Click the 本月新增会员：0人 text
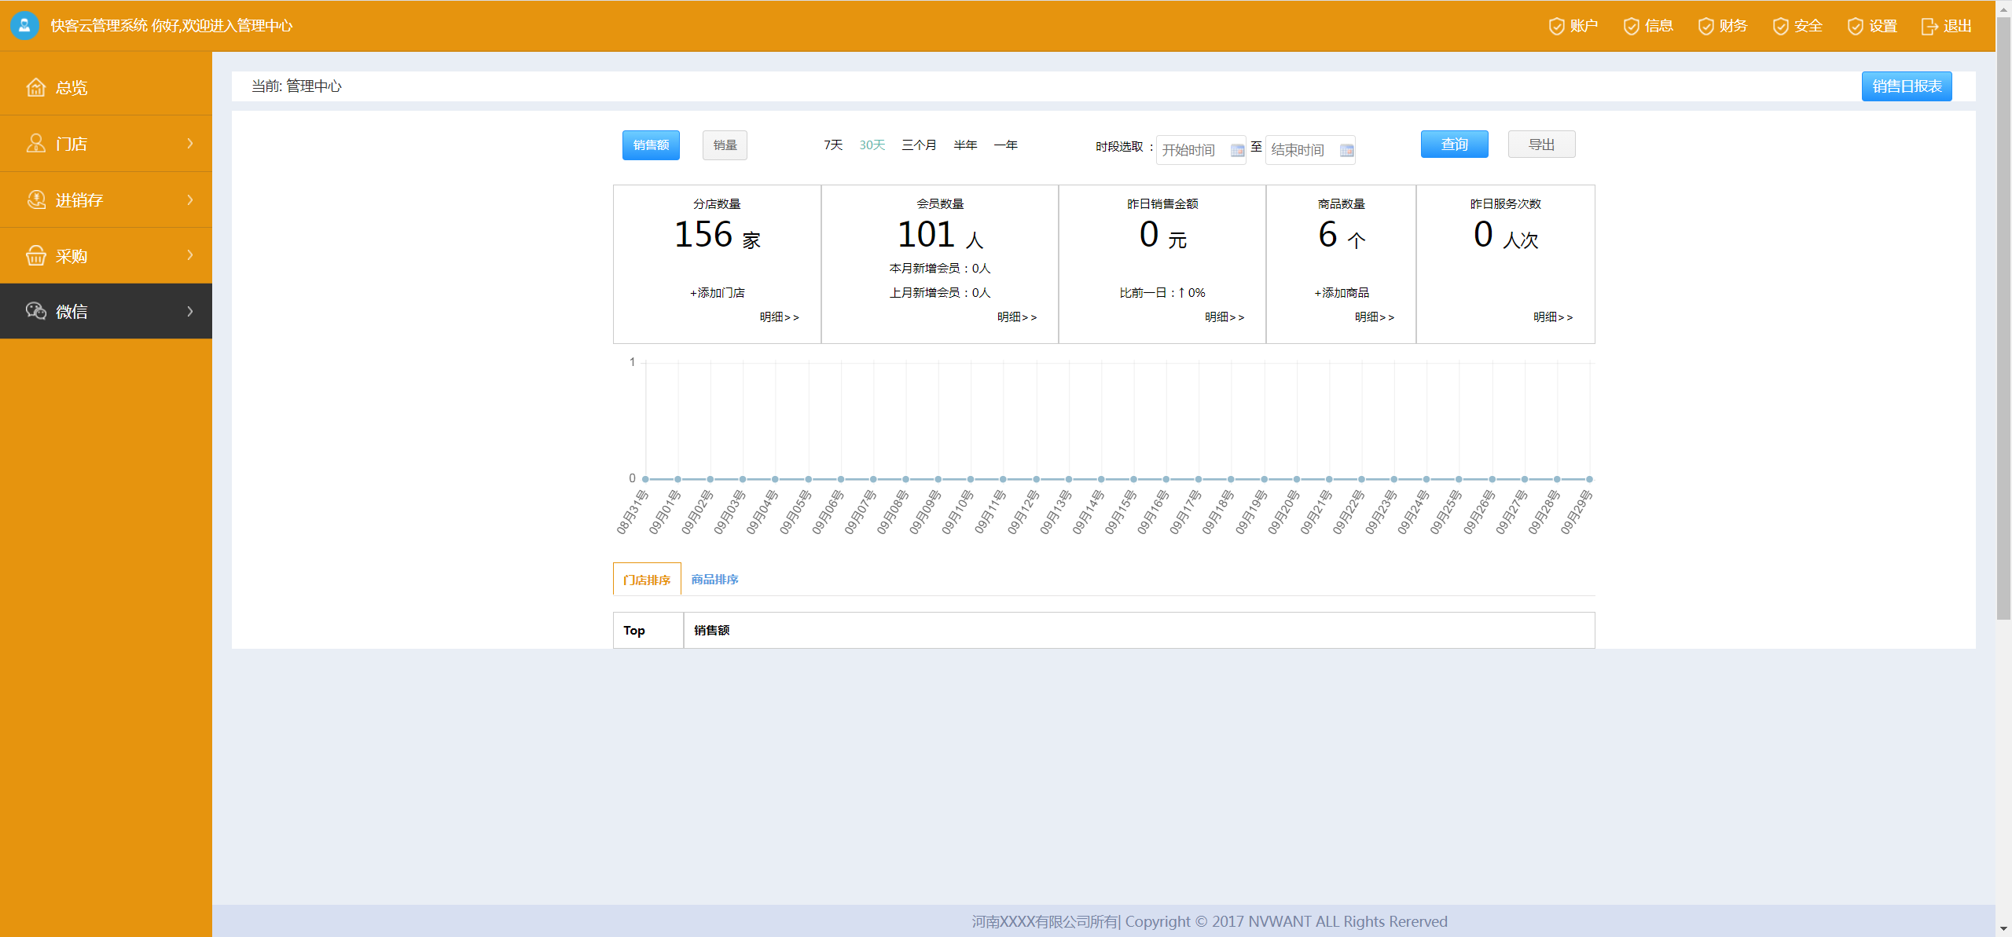This screenshot has width=2012, height=937. 940,269
